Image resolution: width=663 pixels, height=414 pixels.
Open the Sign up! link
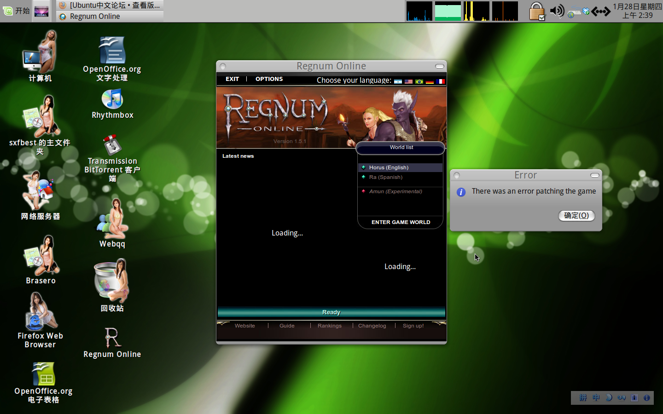click(413, 326)
